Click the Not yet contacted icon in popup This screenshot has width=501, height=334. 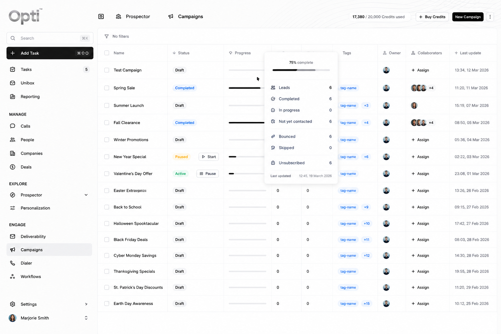click(x=273, y=121)
